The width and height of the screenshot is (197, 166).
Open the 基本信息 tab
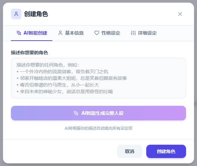point(71,33)
